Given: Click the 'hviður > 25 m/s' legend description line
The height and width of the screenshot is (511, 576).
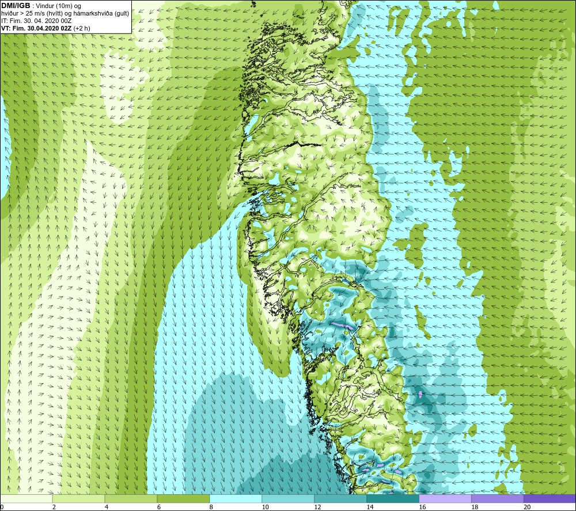Looking at the screenshot, I should (x=65, y=13).
